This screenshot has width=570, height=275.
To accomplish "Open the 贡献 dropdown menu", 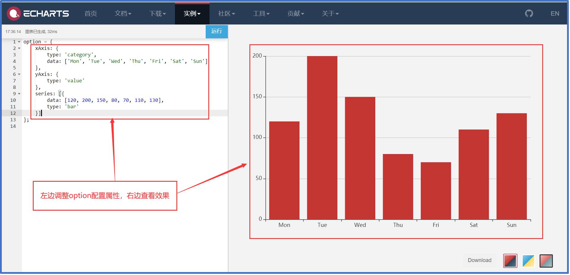I will coord(296,14).
